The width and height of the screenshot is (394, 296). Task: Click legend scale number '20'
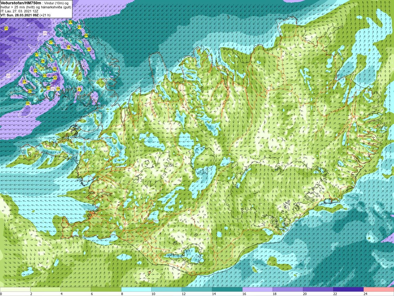[x=305, y=294]
